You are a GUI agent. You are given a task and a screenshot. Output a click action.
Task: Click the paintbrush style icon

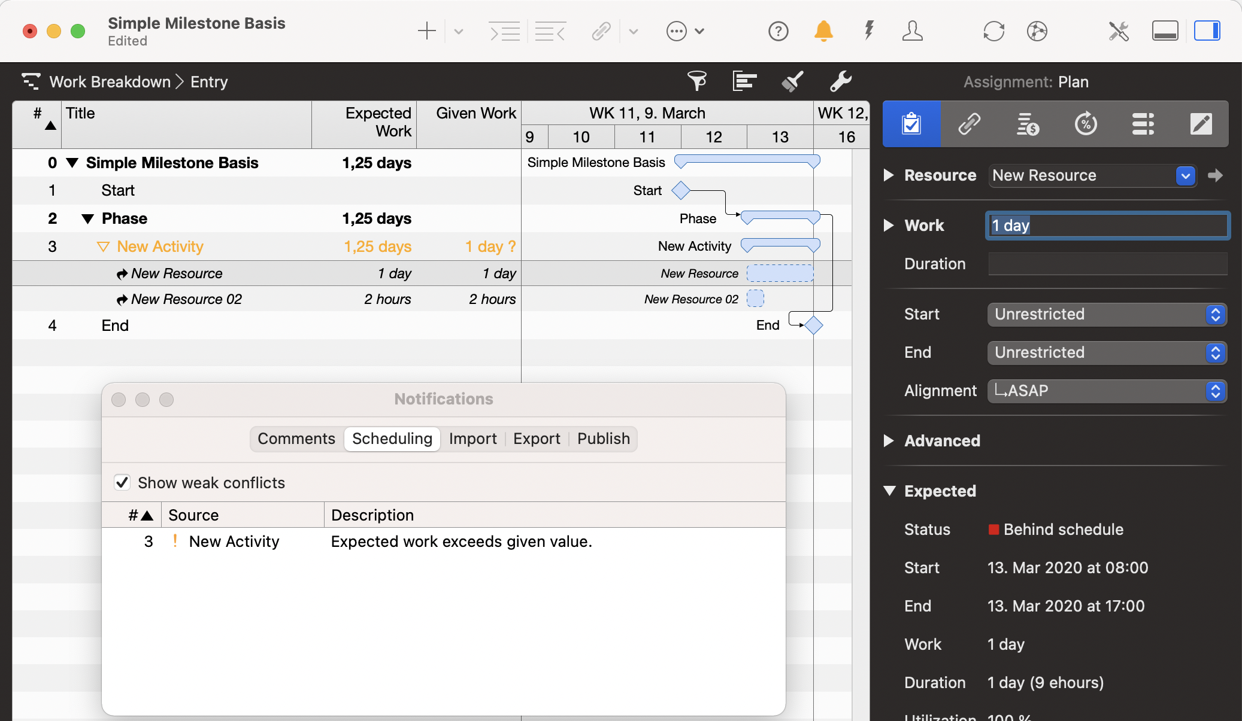coord(792,81)
